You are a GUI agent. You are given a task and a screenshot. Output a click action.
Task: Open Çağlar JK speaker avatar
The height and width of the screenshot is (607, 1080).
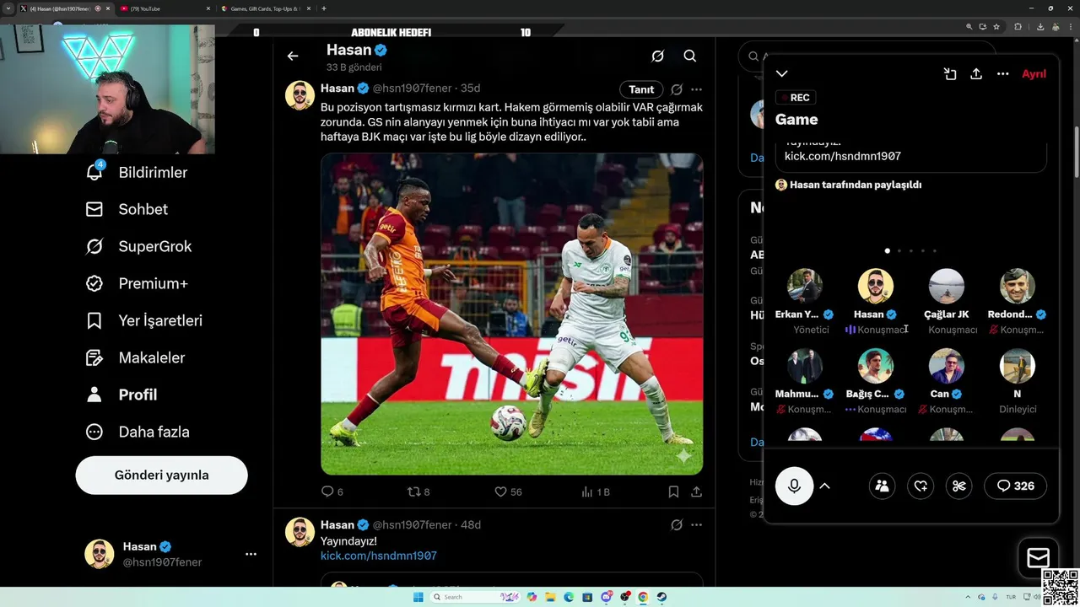pos(946,286)
